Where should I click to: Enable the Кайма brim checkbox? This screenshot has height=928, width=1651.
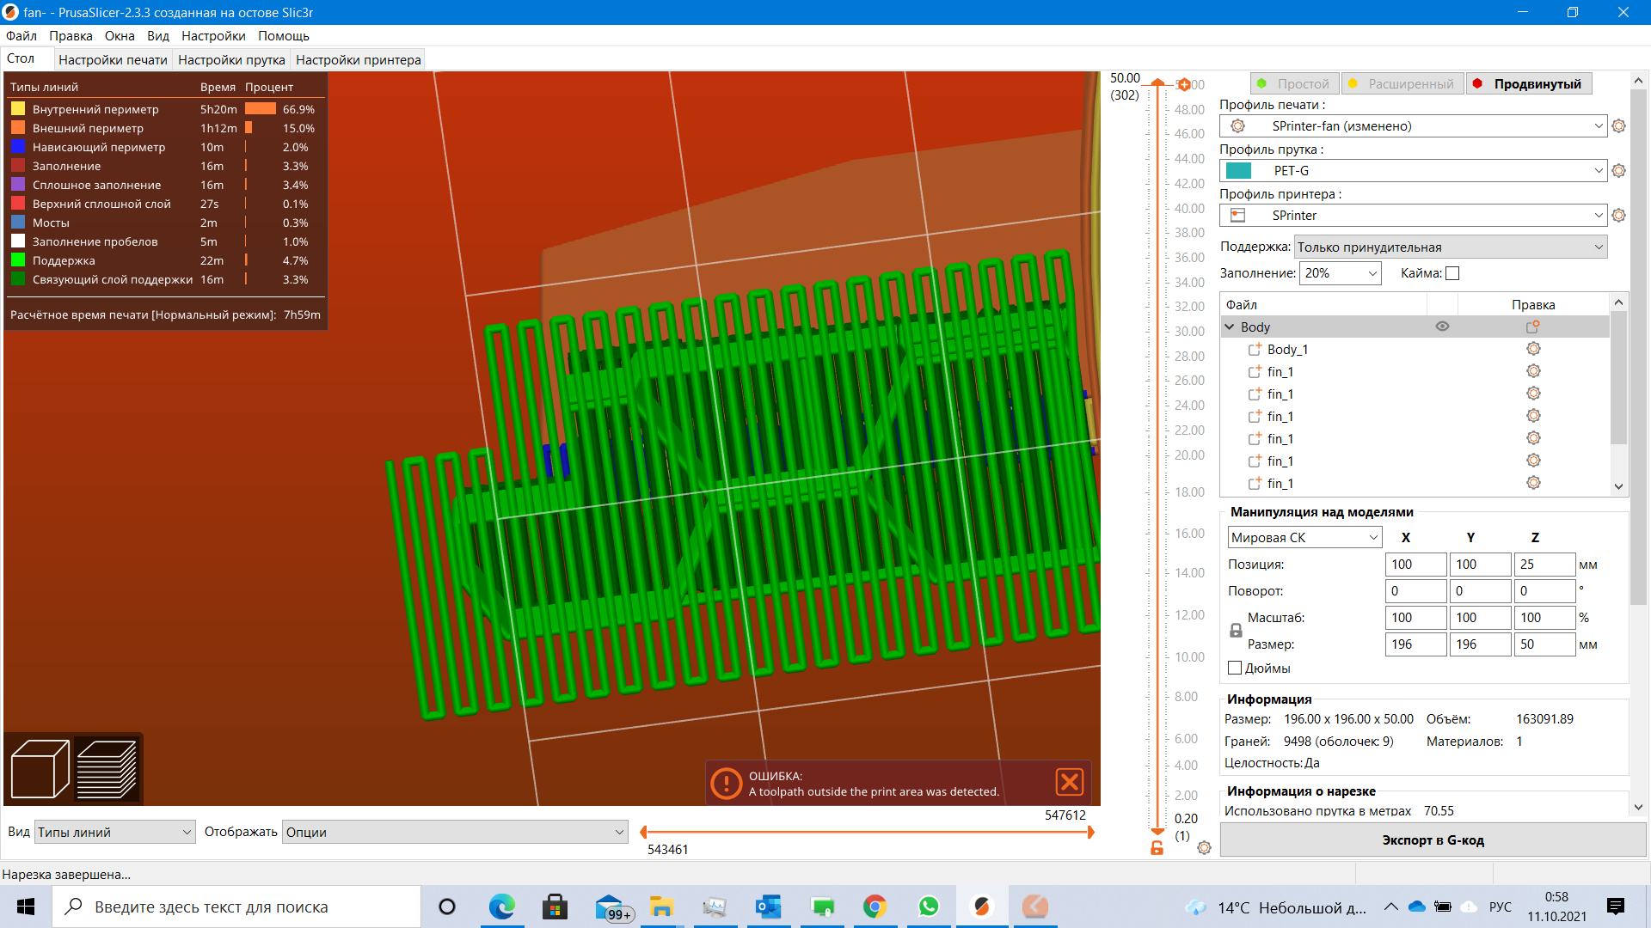pyautogui.click(x=1452, y=273)
